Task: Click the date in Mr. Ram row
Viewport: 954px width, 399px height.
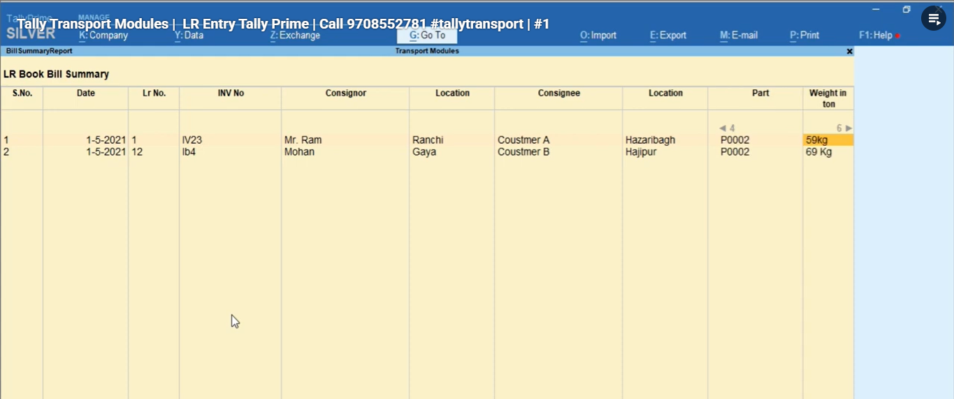Action: [106, 140]
